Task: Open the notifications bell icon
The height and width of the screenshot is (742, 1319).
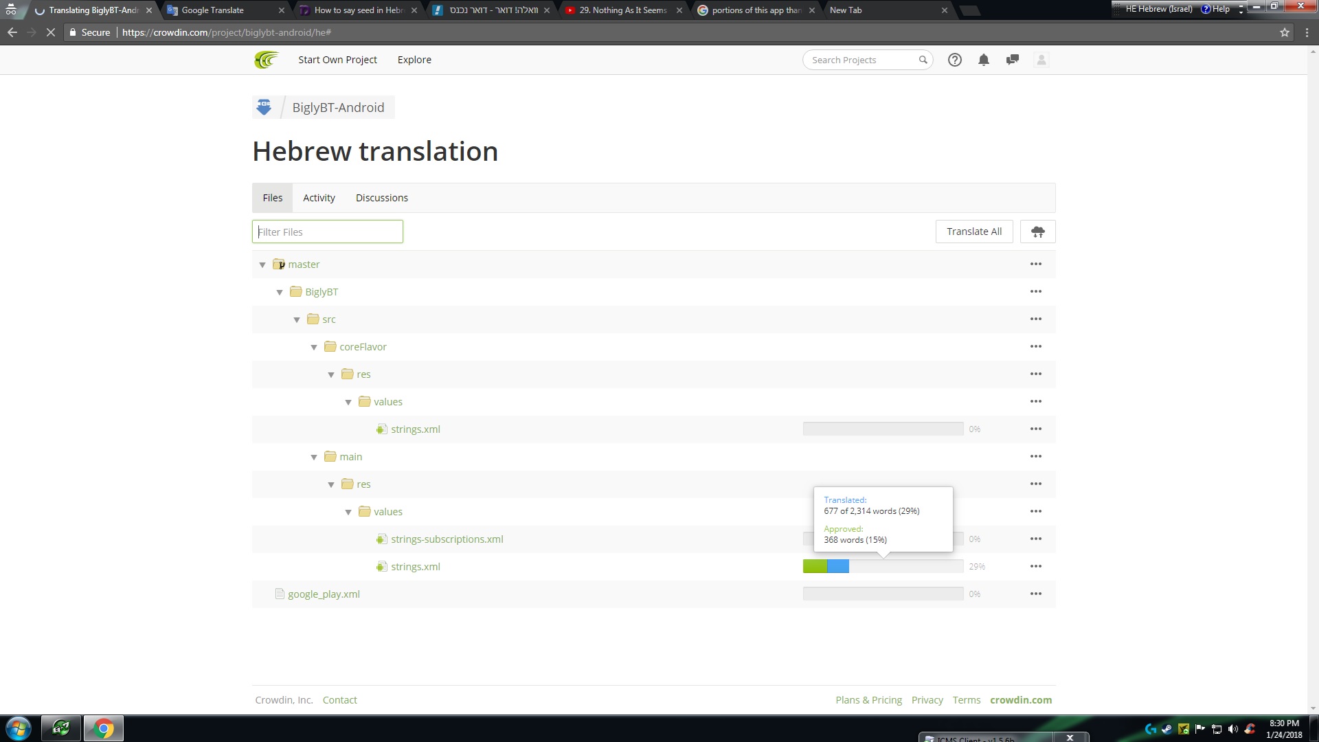Action: pyautogui.click(x=984, y=60)
